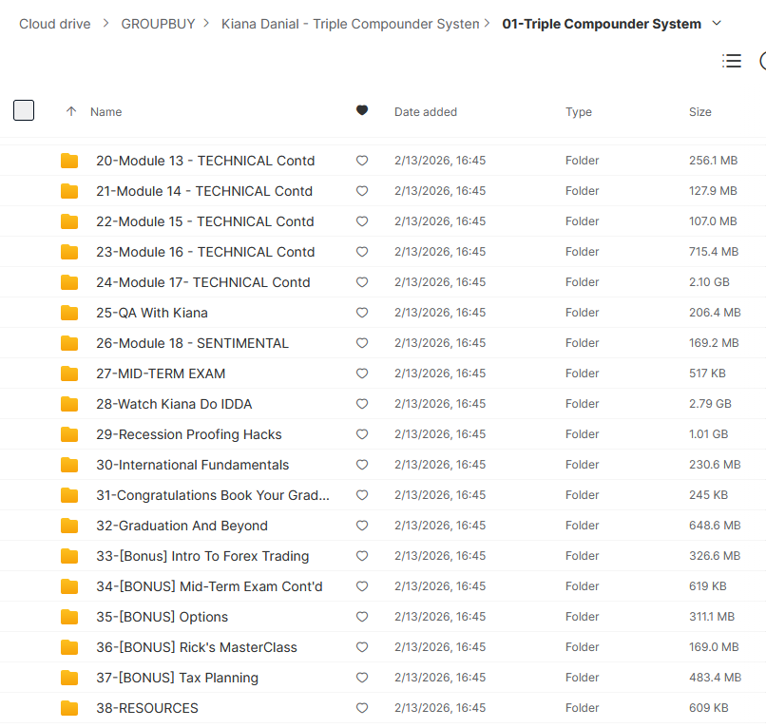The image size is (766, 728).
Task: Expand dropdown next to 01-Triple Compounder System
Action: click(x=717, y=24)
